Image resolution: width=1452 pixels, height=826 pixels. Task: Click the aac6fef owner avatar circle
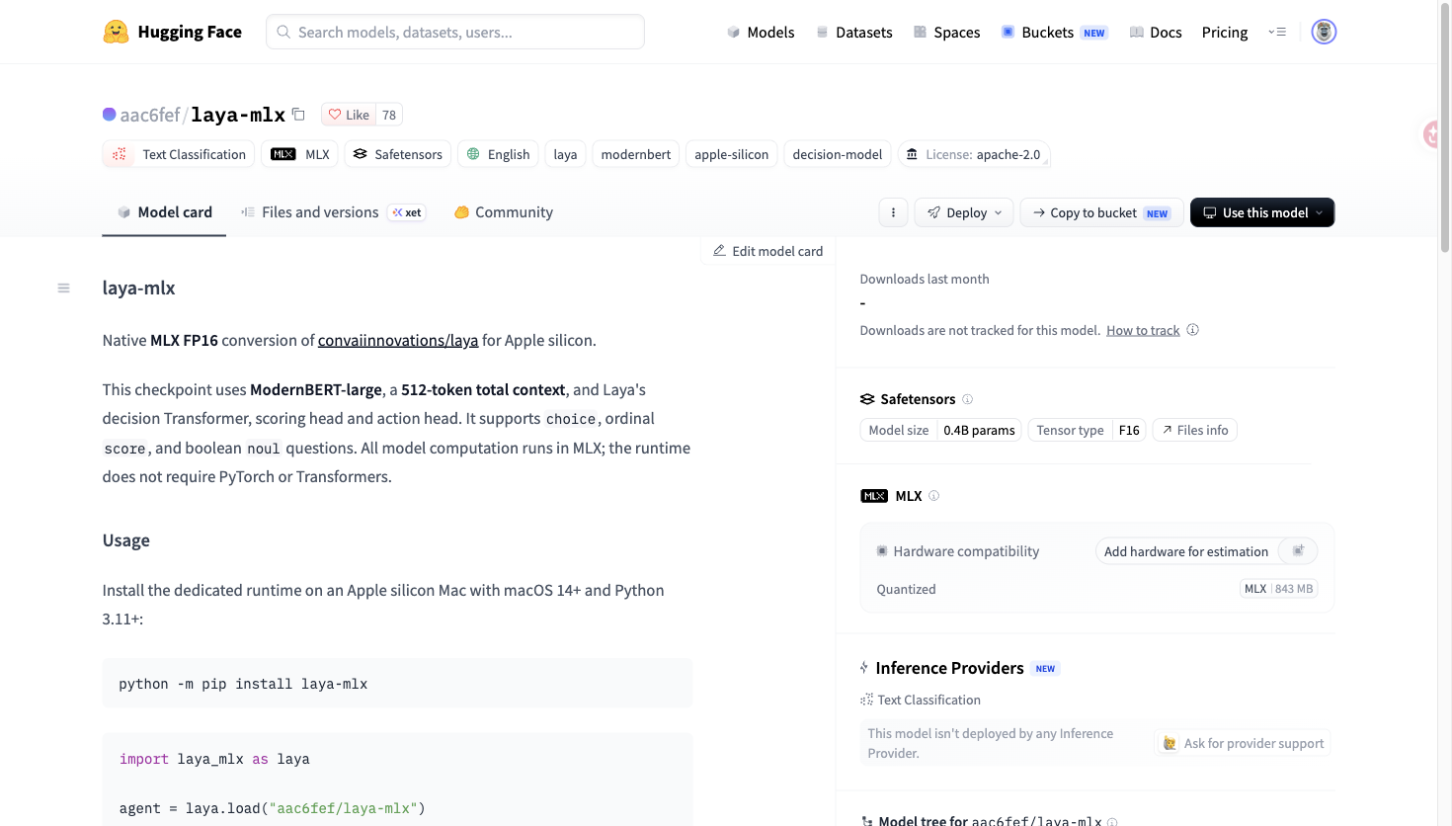(110, 115)
